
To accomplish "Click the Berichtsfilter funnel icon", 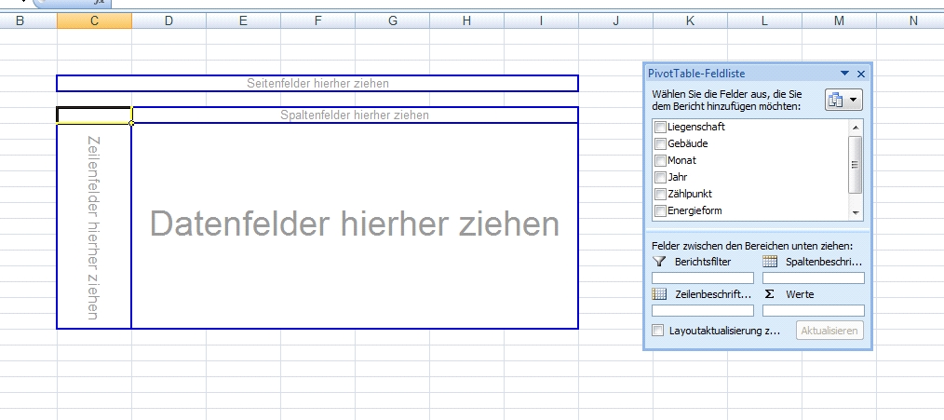I will (x=659, y=262).
